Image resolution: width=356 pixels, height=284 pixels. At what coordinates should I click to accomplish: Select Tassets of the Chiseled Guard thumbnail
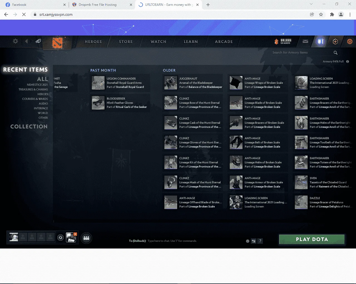pos(301,182)
